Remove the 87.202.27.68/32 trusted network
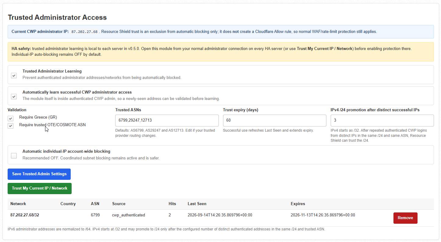441x242 pixels. pyautogui.click(x=405, y=218)
